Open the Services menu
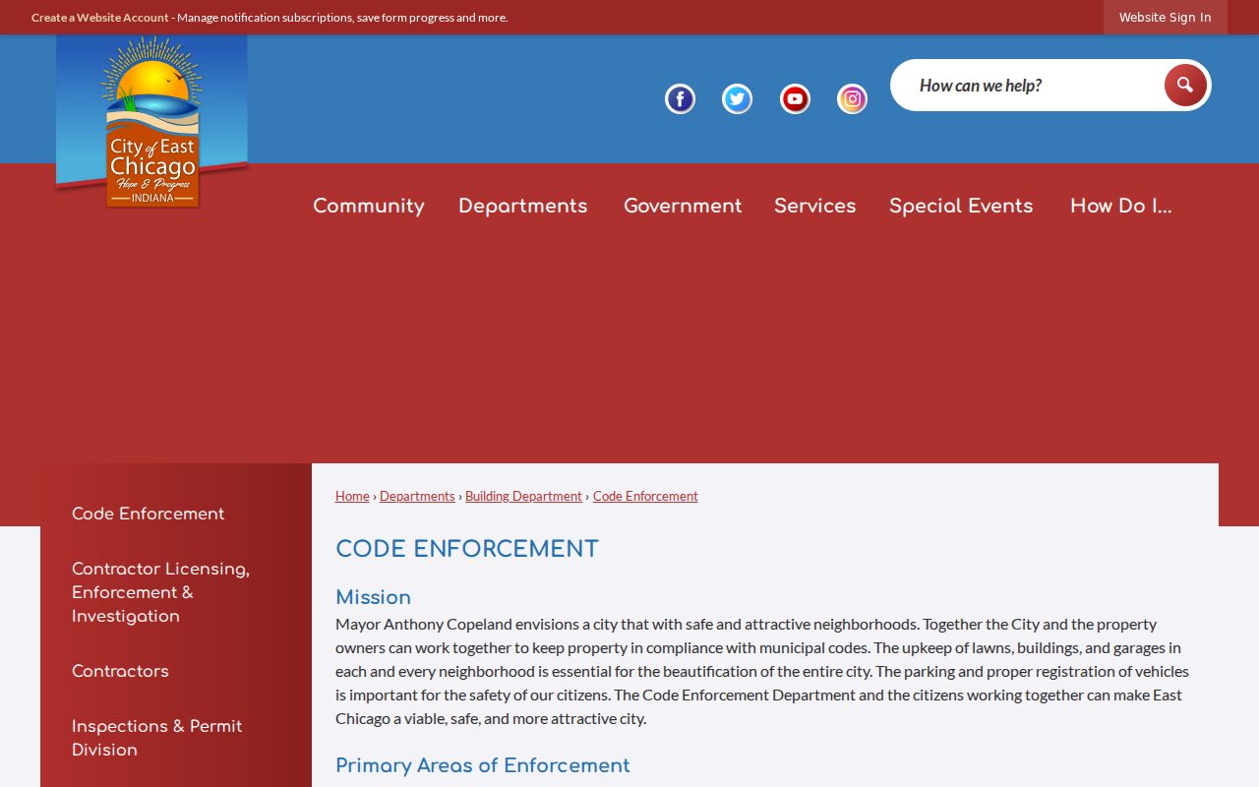This screenshot has width=1259, height=787. tap(815, 207)
